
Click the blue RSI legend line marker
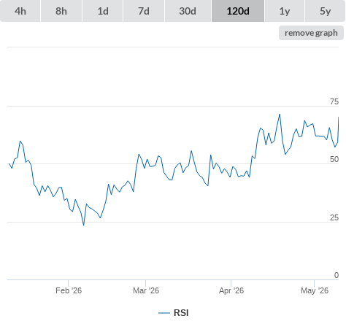pos(164,313)
